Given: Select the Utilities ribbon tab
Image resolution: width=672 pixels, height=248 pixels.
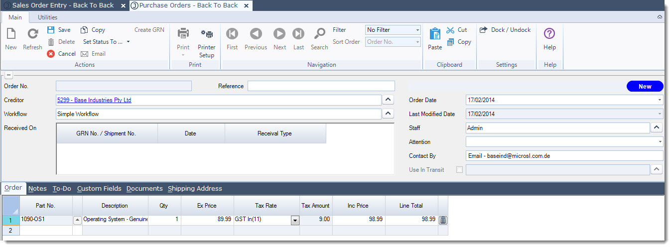Looking at the screenshot, I should [48, 17].
